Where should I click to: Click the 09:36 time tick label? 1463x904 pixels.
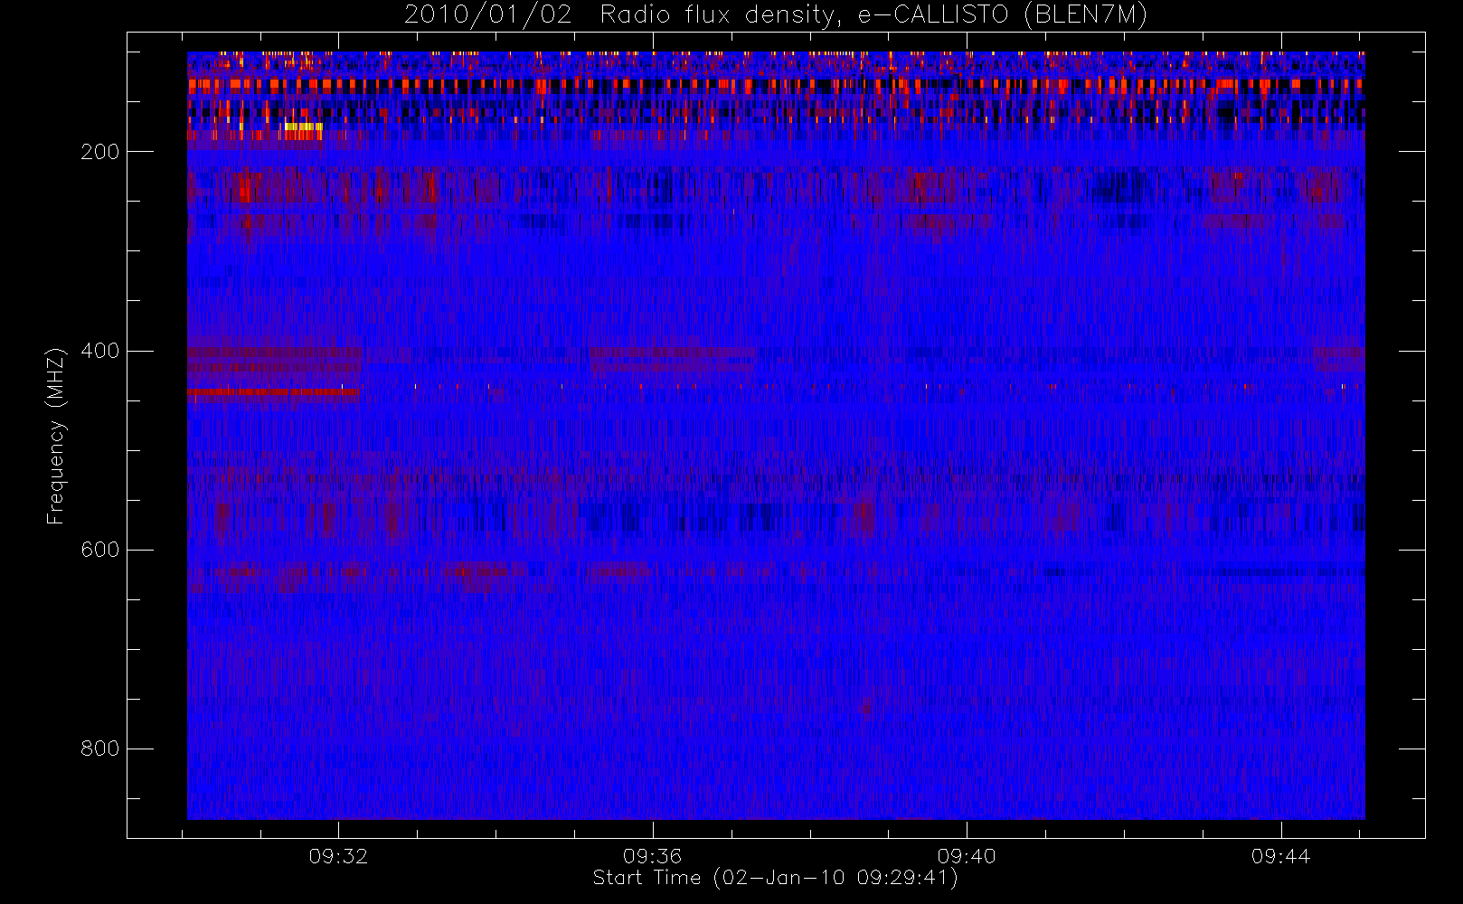[652, 856]
